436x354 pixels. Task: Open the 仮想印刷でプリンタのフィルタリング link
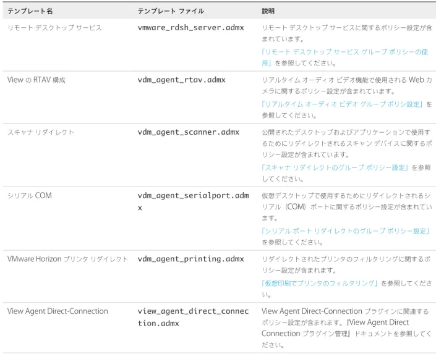click(x=320, y=283)
